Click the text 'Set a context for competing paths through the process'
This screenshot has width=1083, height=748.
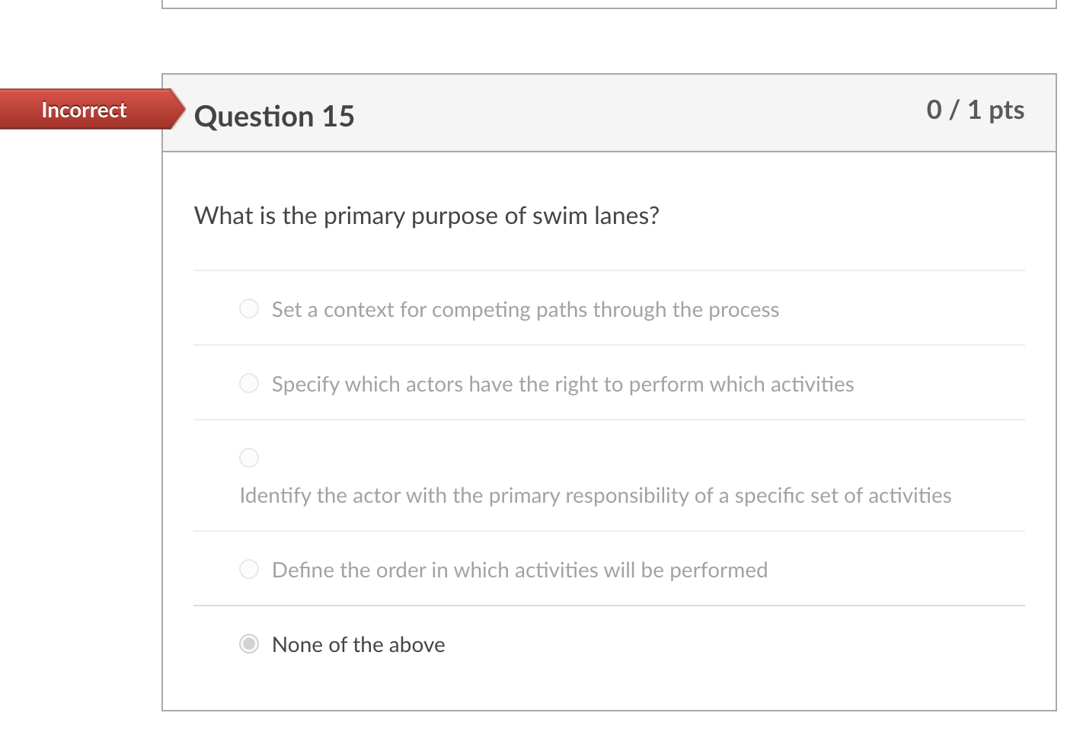pyautogui.click(x=526, y=309)
